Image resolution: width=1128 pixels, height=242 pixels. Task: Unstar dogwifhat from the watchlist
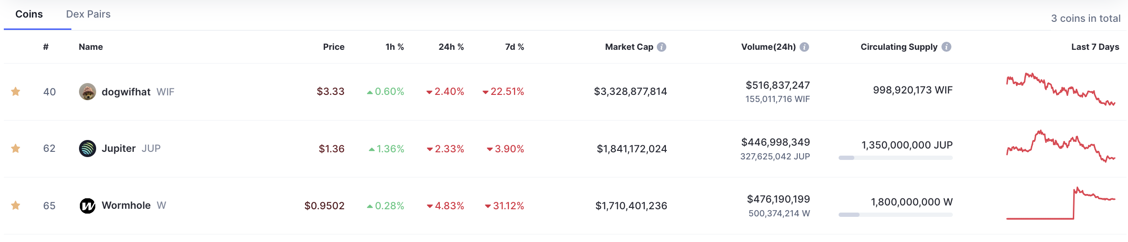coord(16,91)
